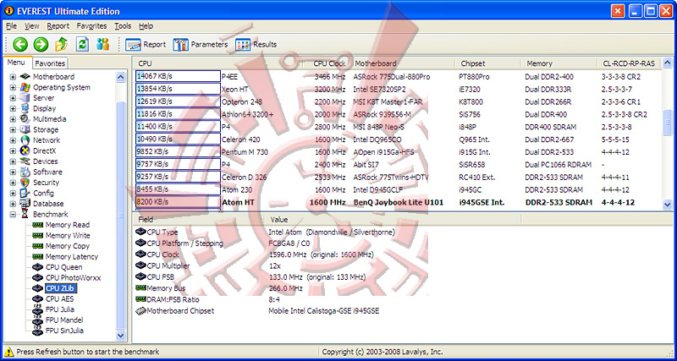Open the Tools menu
The width and height of the screenshot is (677, 361).
123,26
